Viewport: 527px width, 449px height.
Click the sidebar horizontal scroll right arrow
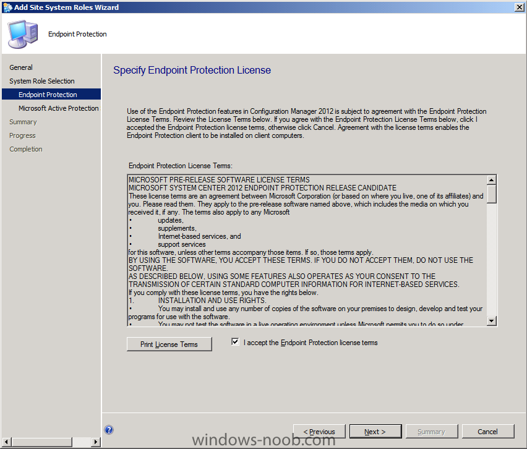pos(96,442)
